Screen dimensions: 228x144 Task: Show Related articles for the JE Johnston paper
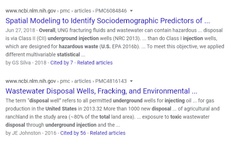pos(108,133)
